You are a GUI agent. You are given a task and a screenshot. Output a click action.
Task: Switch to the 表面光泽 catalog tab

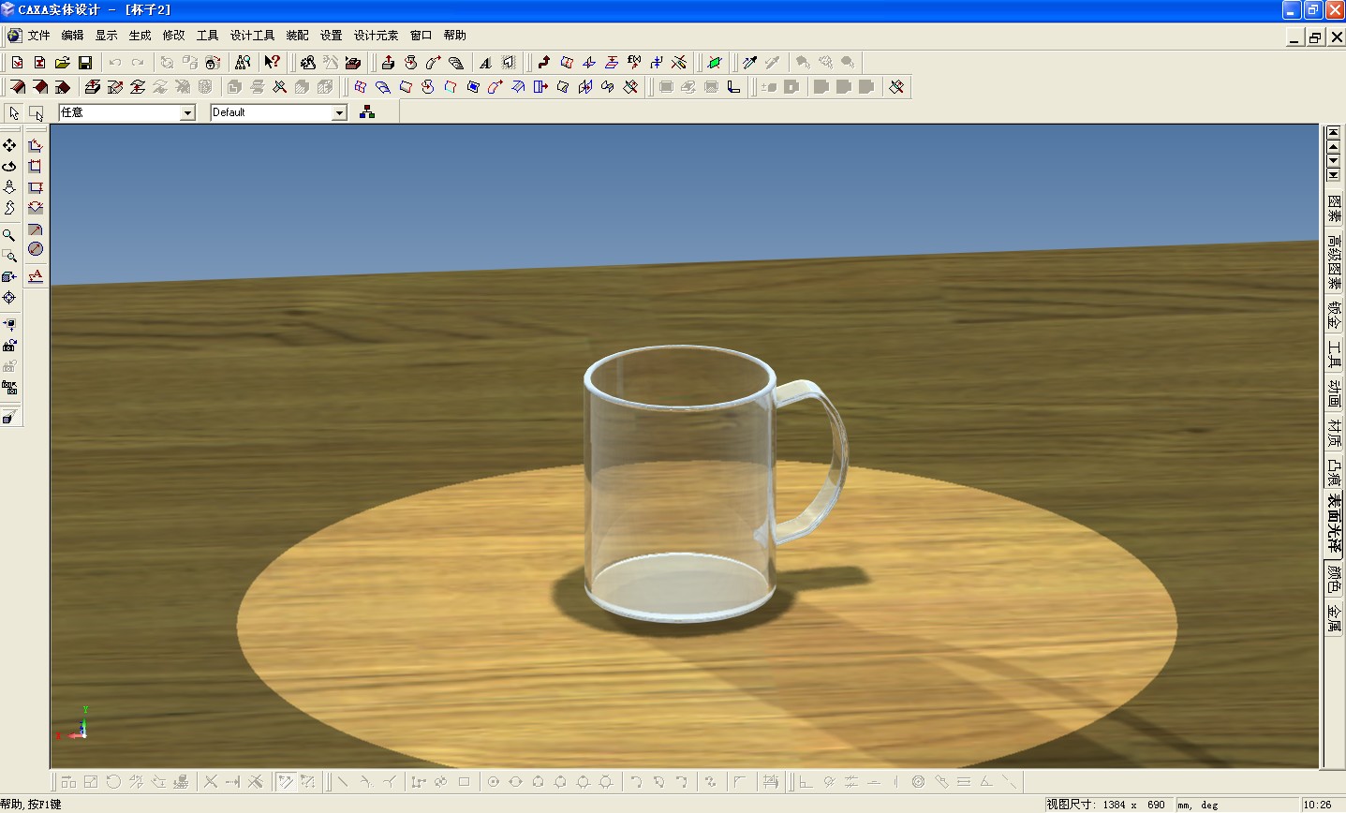point(1334,525)
